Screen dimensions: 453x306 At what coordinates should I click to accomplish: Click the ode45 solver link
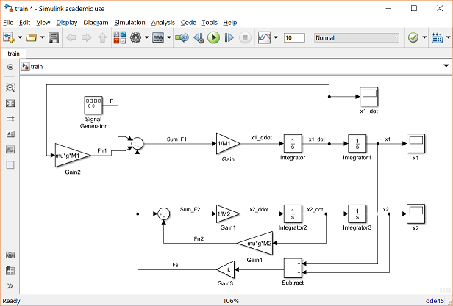[438, 301]
